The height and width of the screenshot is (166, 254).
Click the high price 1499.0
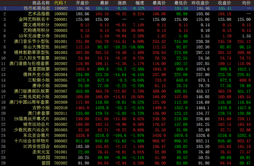click(159, 108)
